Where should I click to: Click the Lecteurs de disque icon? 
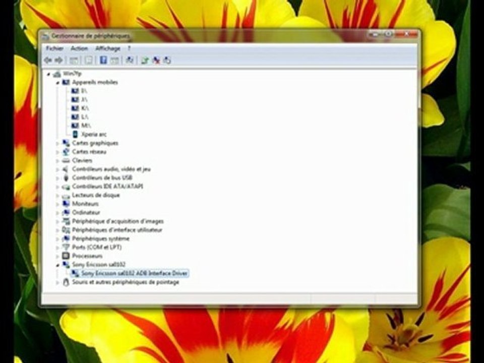[x=66, y=196]
